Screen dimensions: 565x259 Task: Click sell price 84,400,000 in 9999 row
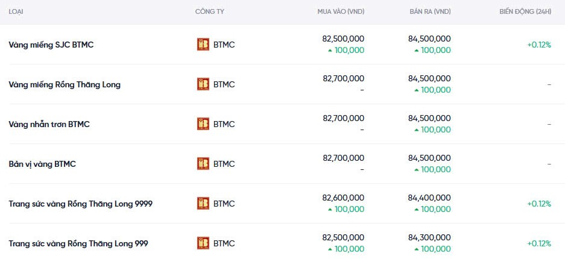coord(429,198)
